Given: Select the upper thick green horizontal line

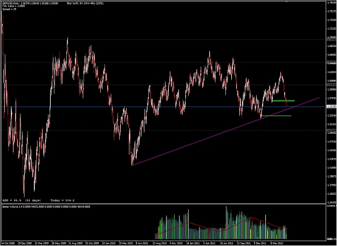Looking at the screenshot, I should point(283,101).
